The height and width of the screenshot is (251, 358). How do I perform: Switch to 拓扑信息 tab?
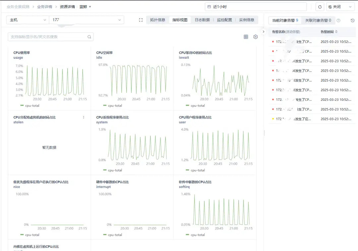pyautogui.click(x=157, y=20)
